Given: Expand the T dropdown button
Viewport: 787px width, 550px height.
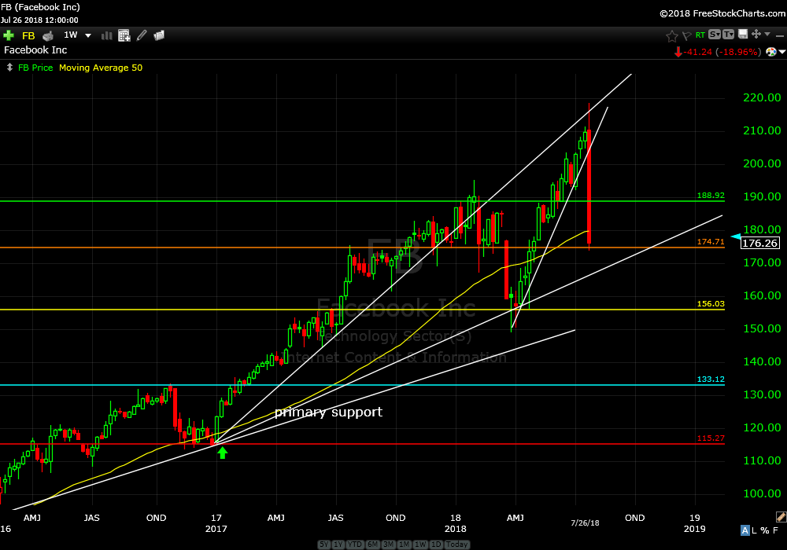Looking at the screenshot, I should (x=728, y=35).
